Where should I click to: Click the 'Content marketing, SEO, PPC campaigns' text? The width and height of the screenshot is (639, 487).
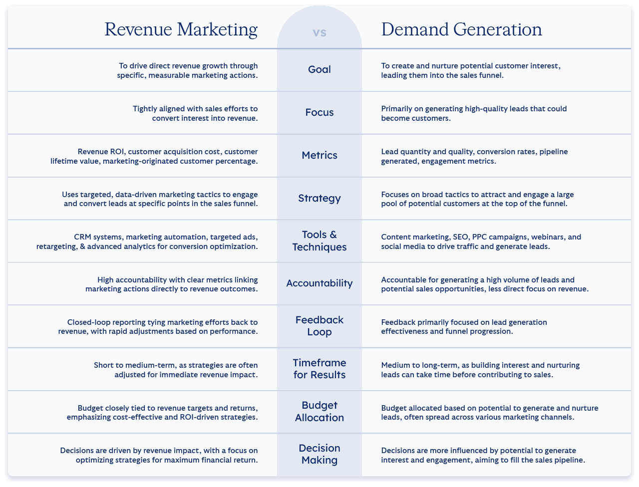[x=481, y=242]
